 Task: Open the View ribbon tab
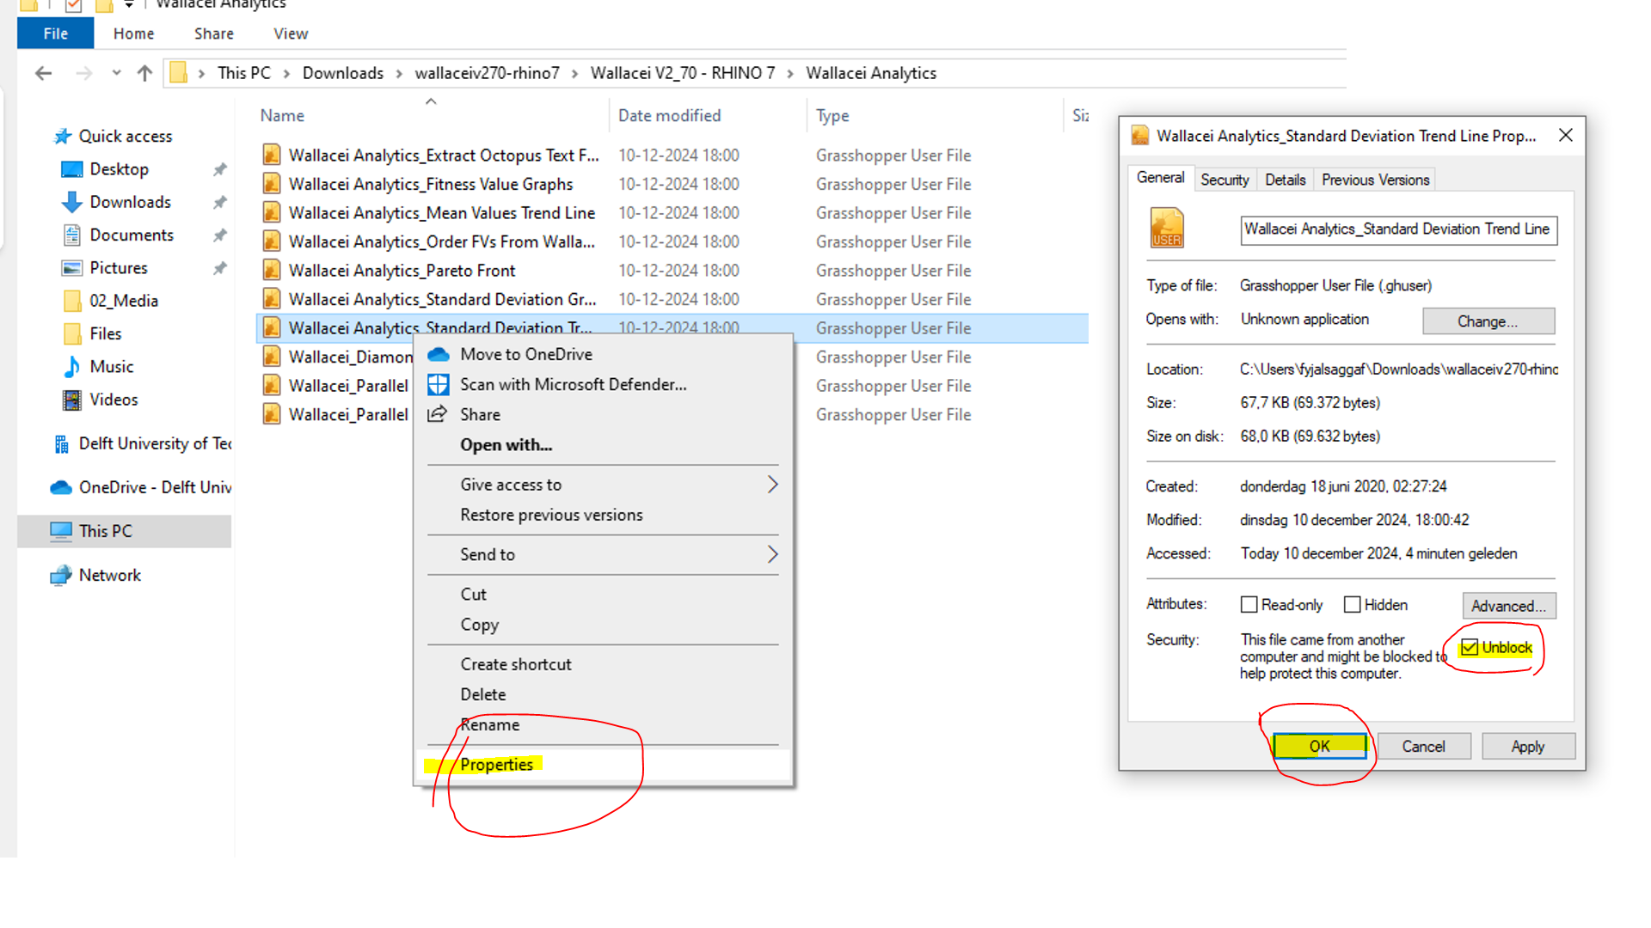coord(289,34)
